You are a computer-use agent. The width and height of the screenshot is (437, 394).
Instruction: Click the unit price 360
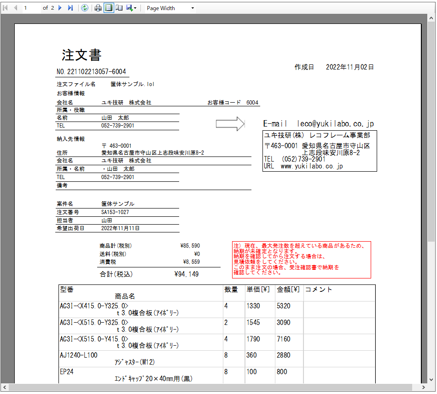(251, 355)
